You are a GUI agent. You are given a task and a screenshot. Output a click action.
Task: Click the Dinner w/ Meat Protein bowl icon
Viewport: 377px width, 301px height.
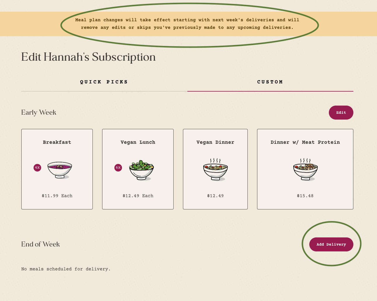(305, 170)
